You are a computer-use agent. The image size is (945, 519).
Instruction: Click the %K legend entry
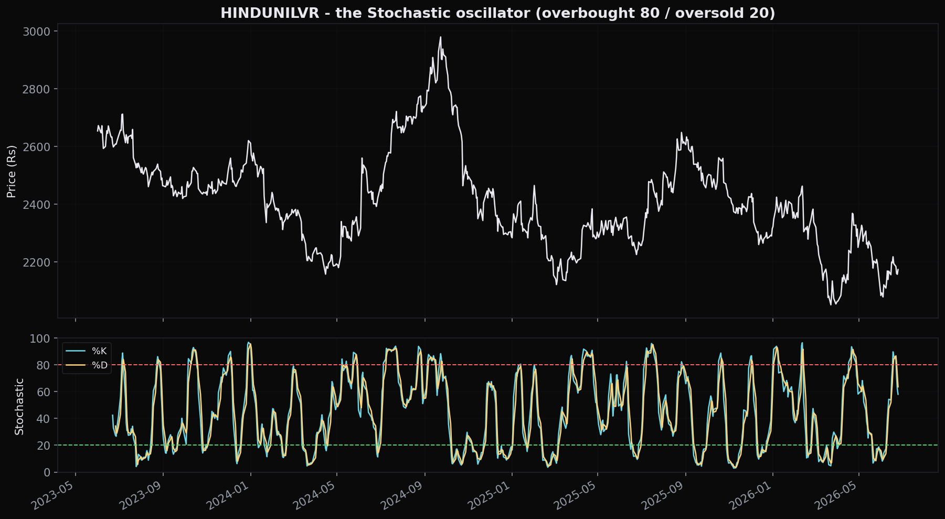pyautogui.click(x=87, y=351)
